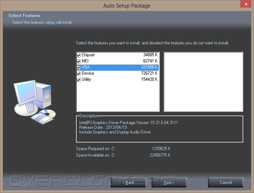
Task: Click the 154420 K size value
Action: point(149,80)
